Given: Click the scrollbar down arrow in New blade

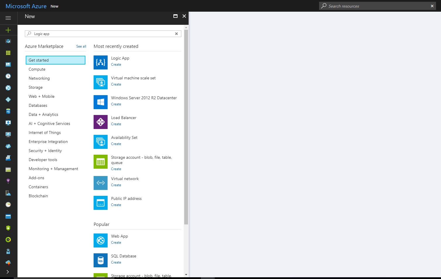Looking at the screenshot, I should click(186, 275).
